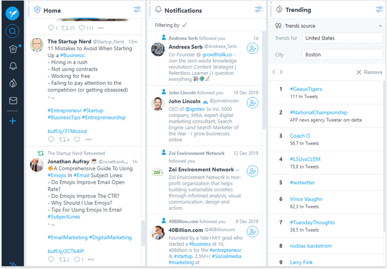Open trend #GeauxTigers
This screenshot has height=269, width=387.
point(306,89)
